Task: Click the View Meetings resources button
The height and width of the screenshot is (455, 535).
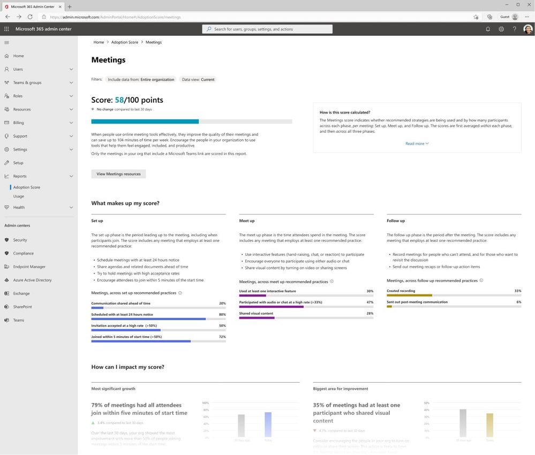Action: (118, 174)
